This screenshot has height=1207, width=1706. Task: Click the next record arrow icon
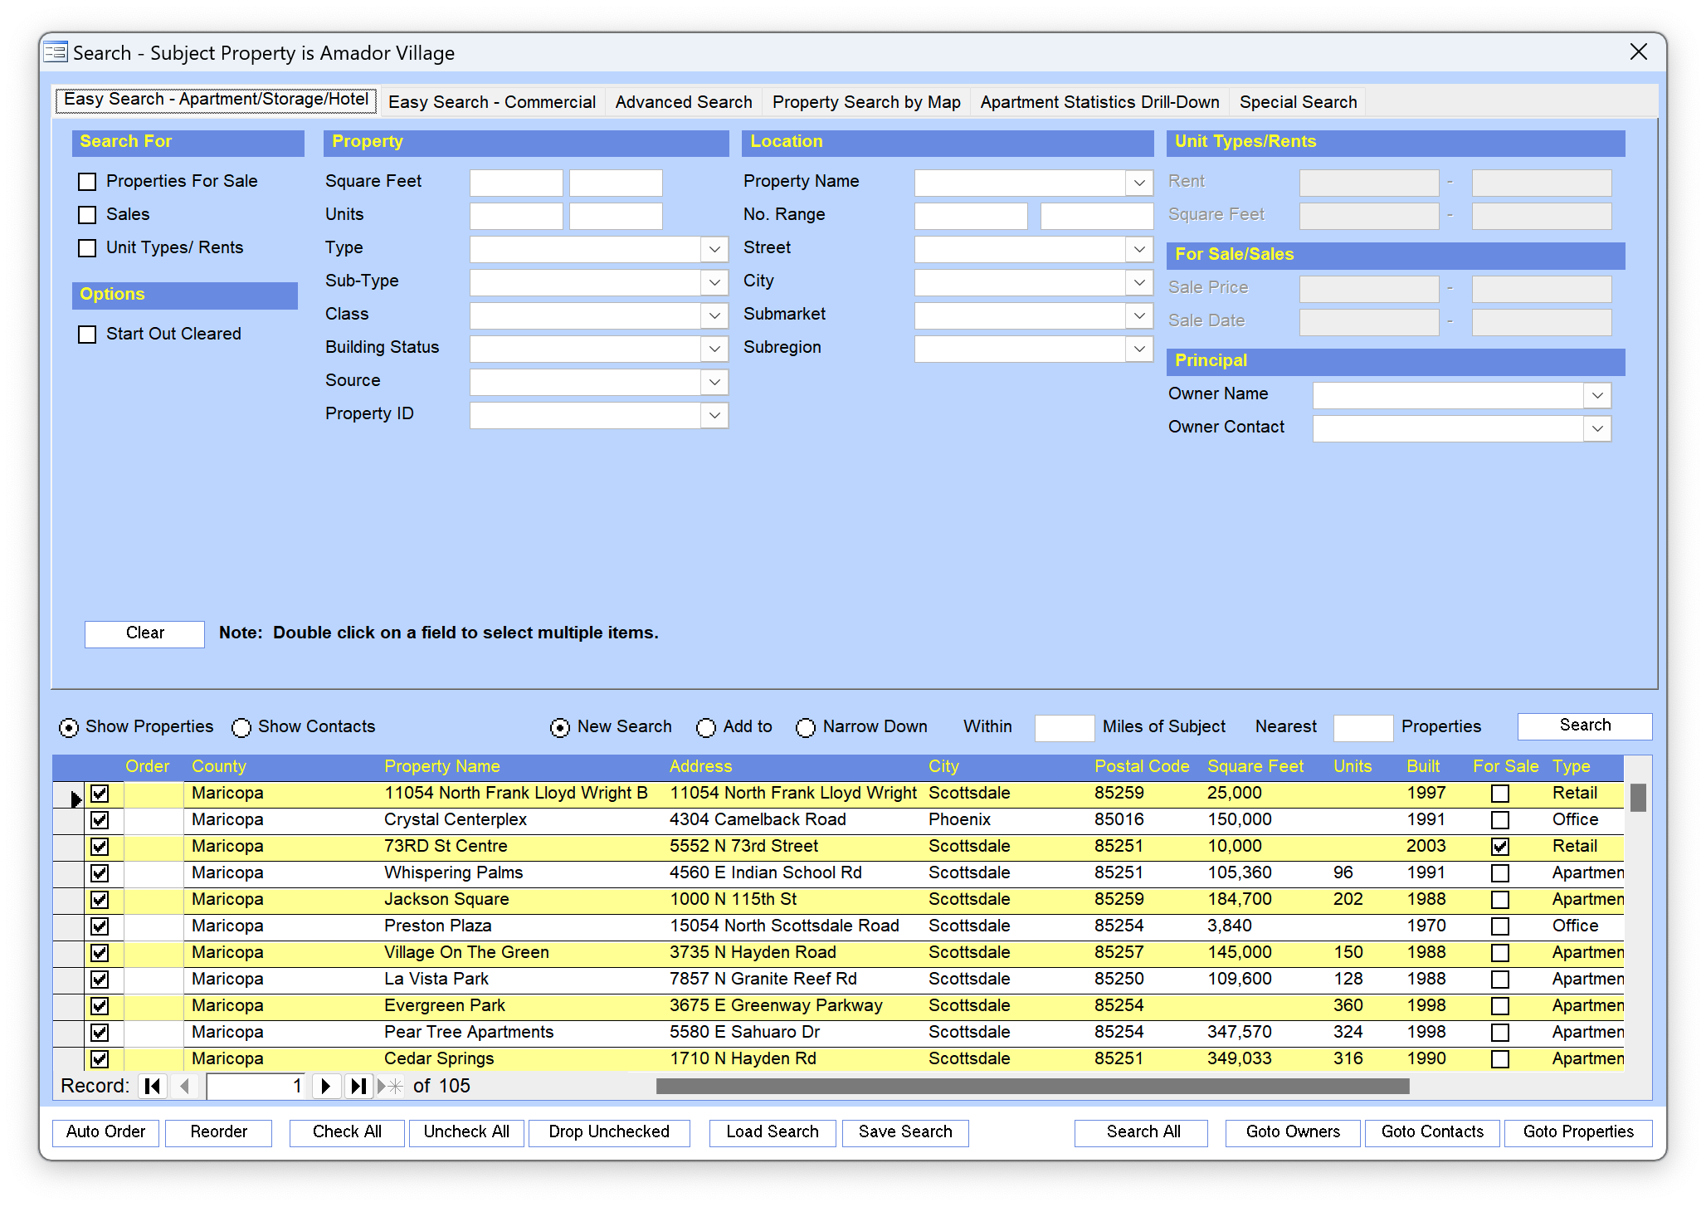pyautogui.click(x=326, y=1086)
